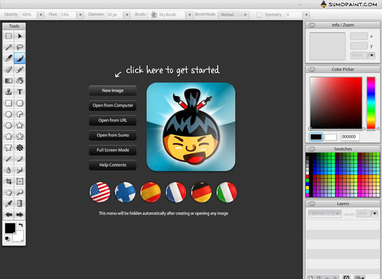Click Open from Sumo button
This screenshot has height=279, width=382.
tap(112, 135)
